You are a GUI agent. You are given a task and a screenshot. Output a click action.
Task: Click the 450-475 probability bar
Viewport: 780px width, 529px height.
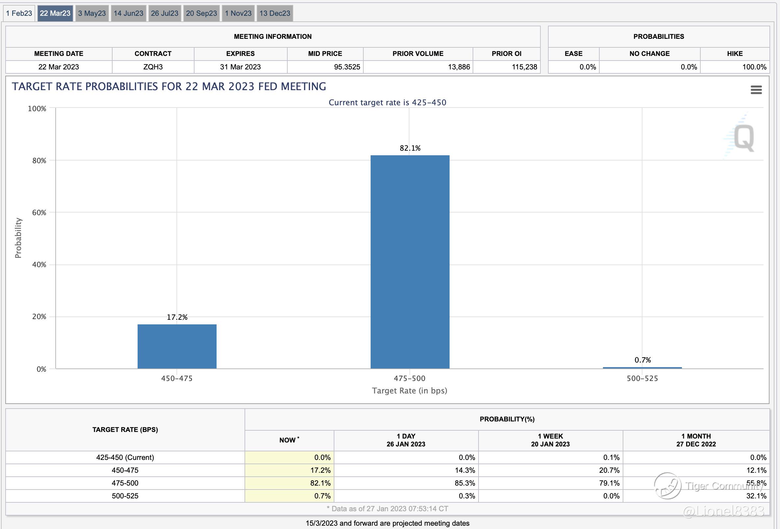coord(177,346)
